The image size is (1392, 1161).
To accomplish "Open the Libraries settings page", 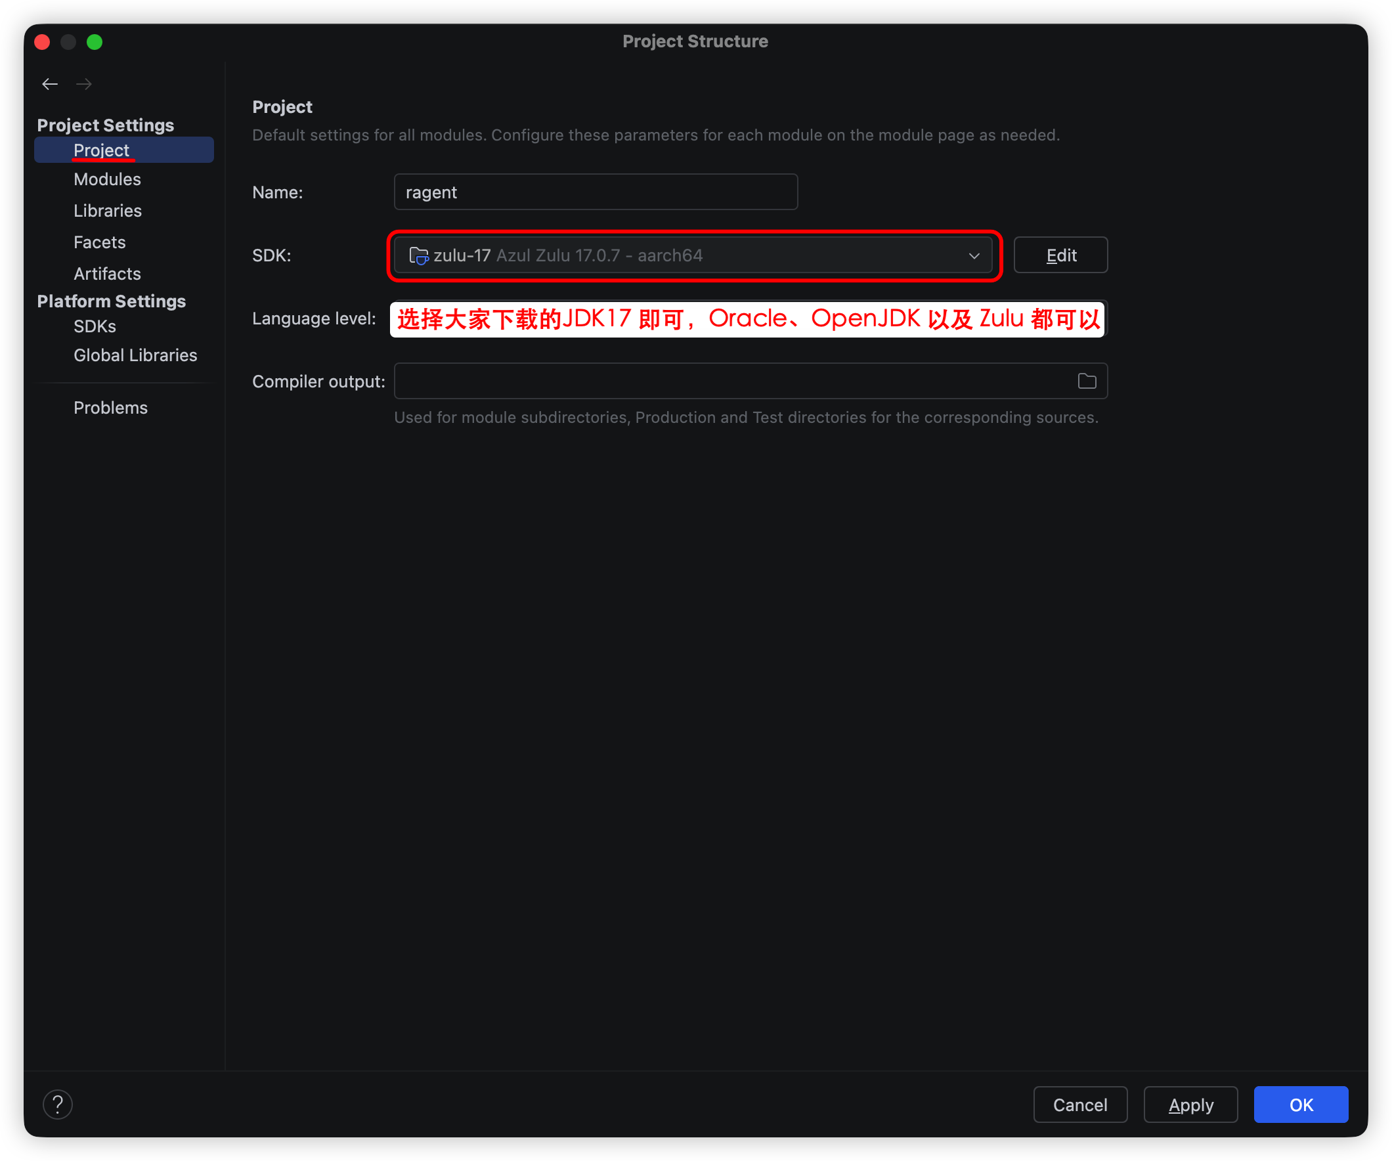I will pos(108,211).
